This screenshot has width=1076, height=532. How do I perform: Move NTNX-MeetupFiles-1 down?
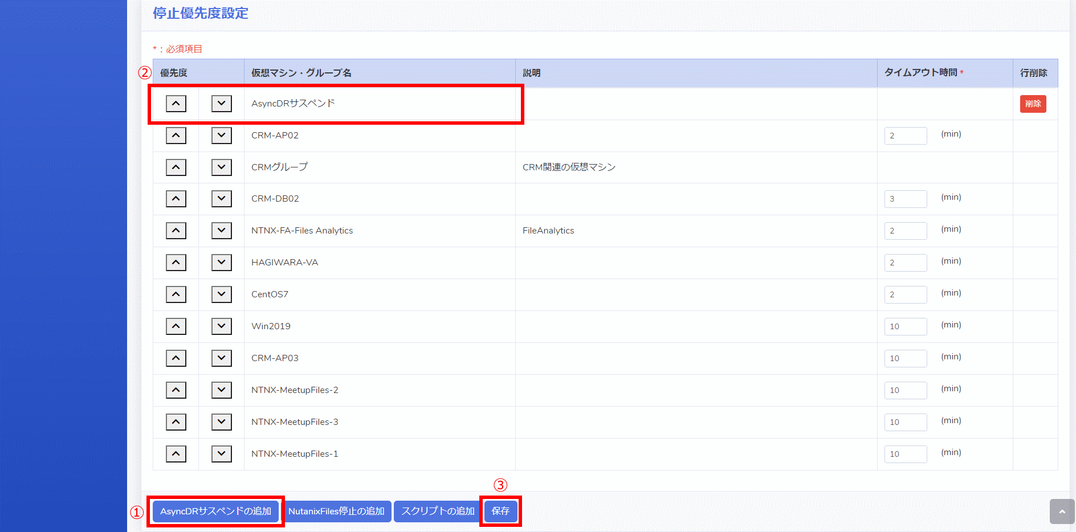(221, 454)
